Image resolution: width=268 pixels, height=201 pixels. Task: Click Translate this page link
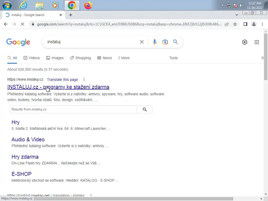62,80
